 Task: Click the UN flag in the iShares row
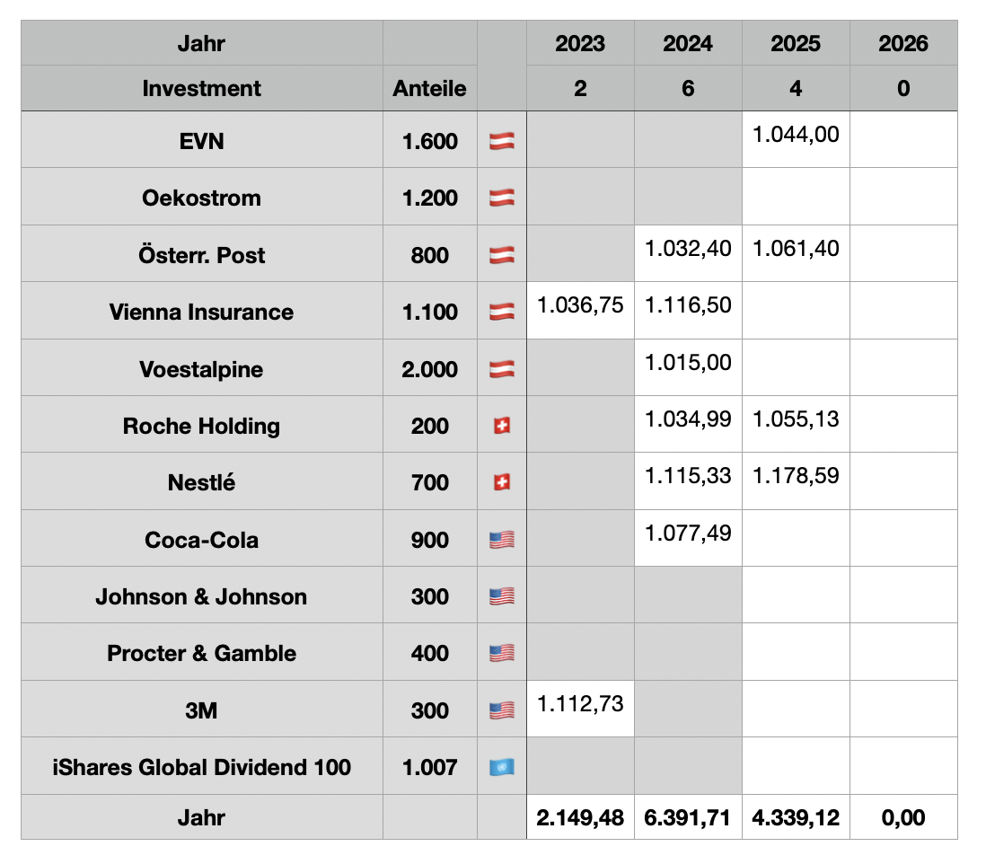[x=501, y=767]
